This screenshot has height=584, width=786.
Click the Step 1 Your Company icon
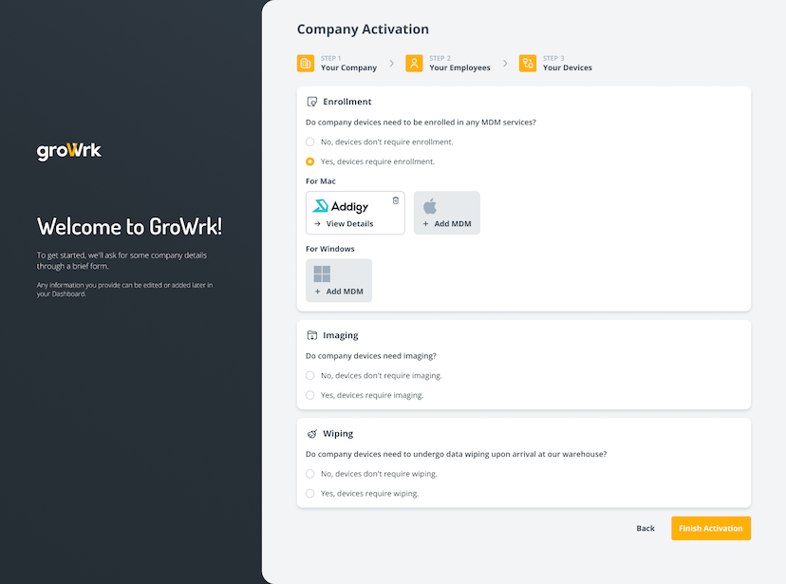point(307,63)
